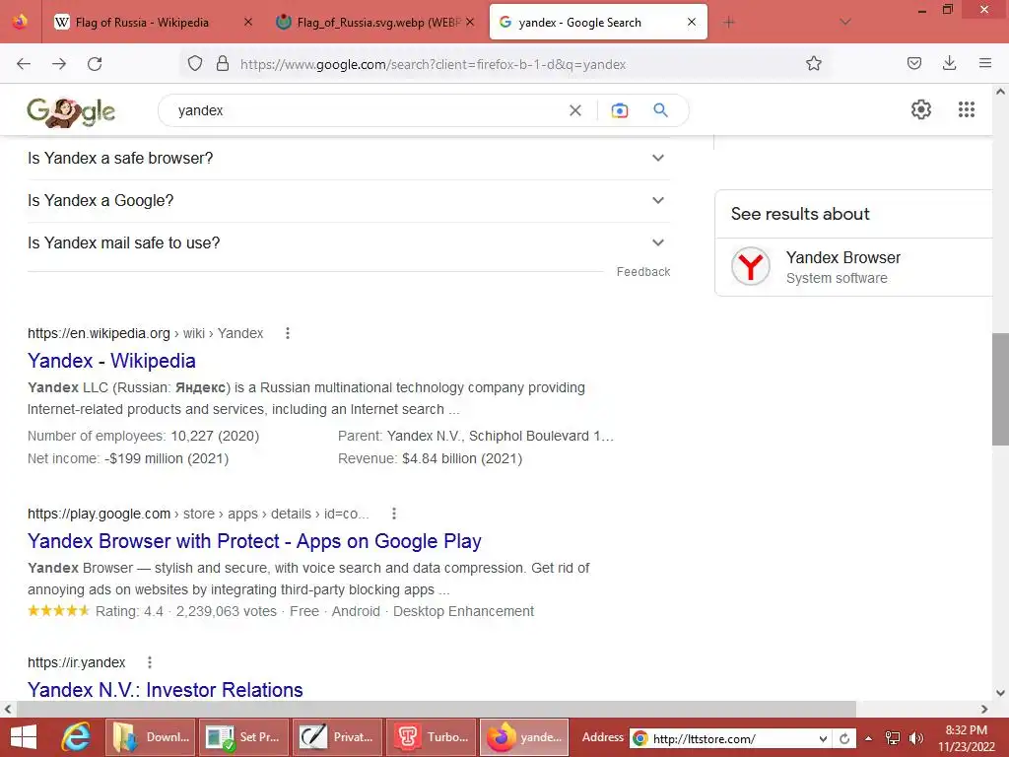Expand 'Is Yandex a safe browser?'
This screenshot has width=1009, height=757.
click(x=348, y=159)
